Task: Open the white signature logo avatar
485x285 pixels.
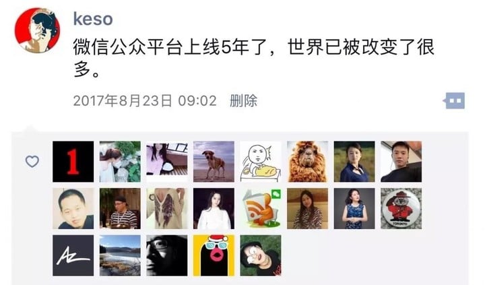Action: 73,255
